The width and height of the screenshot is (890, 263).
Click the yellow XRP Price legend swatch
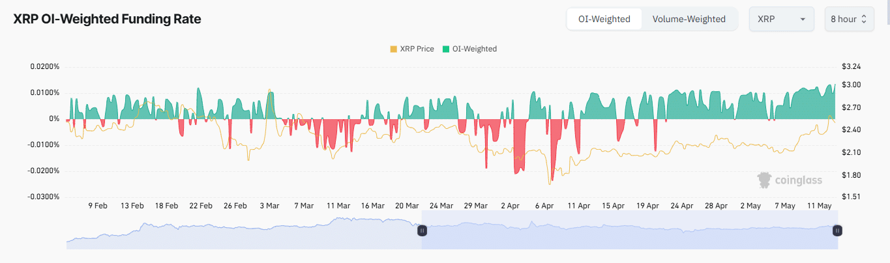(x=393, y=49)
